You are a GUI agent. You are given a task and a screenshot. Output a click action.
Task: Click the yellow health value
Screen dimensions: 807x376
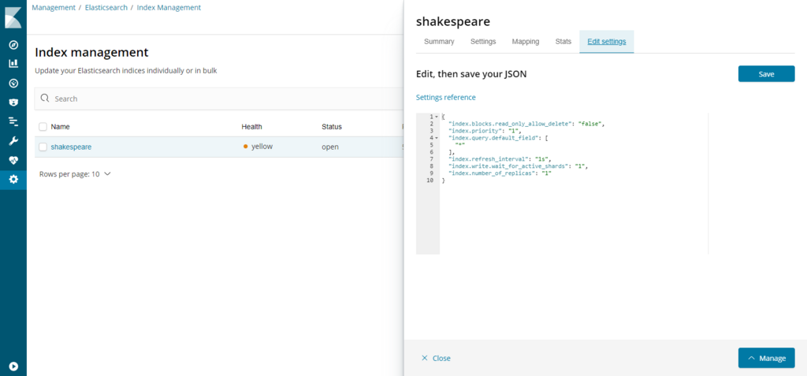point(258,147)
